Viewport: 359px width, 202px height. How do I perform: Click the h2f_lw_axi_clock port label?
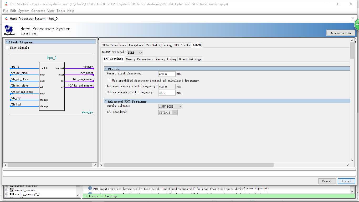[22, 92]
